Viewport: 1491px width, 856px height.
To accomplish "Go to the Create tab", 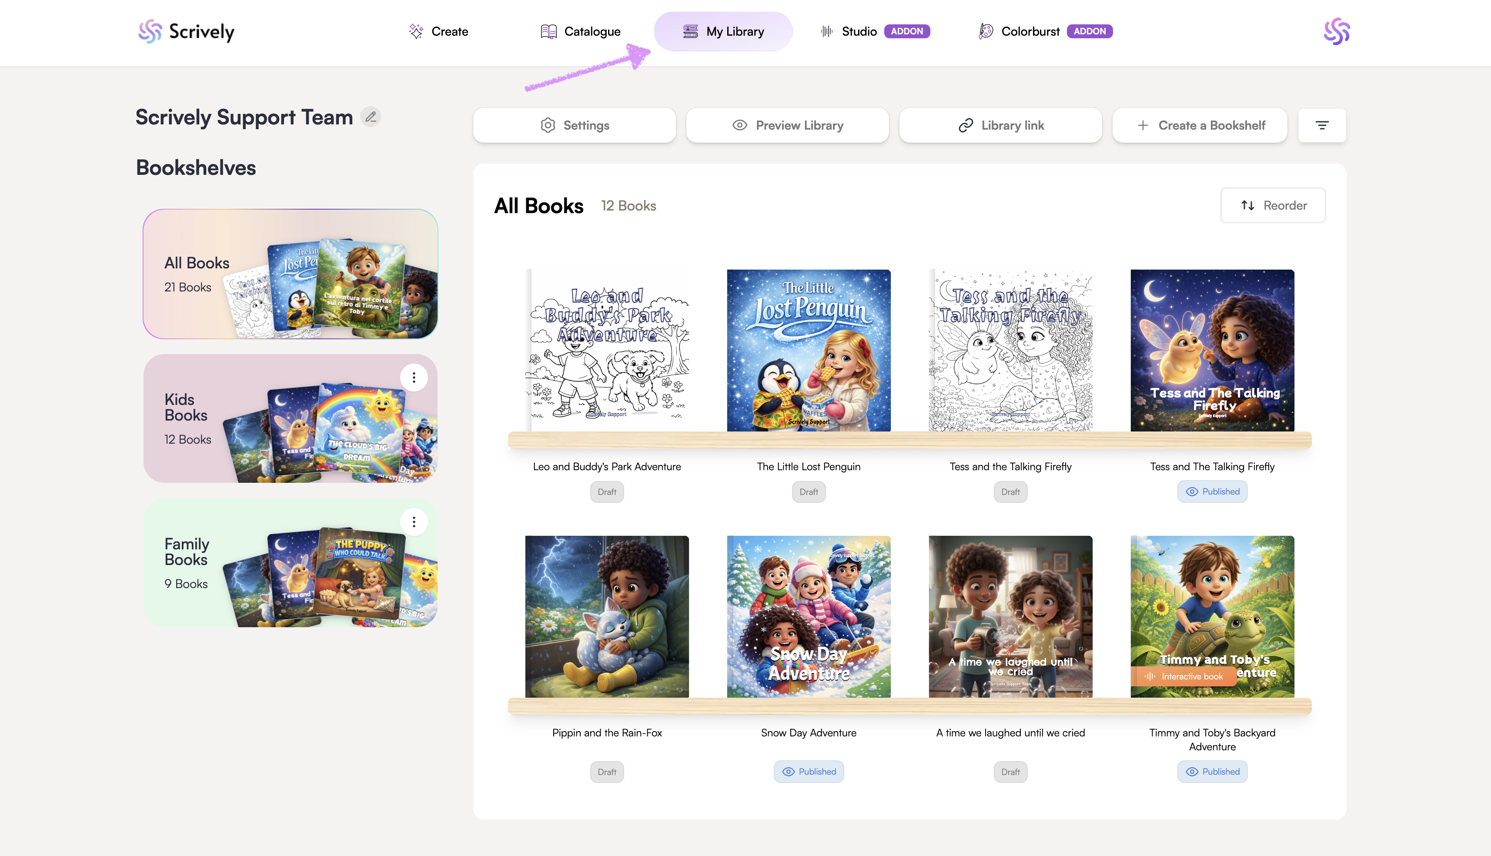I will tap(438, 32).
